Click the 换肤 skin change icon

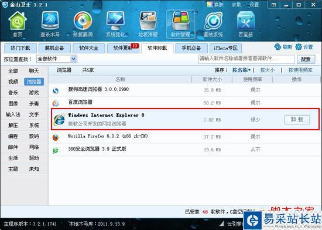click(210, 5)
